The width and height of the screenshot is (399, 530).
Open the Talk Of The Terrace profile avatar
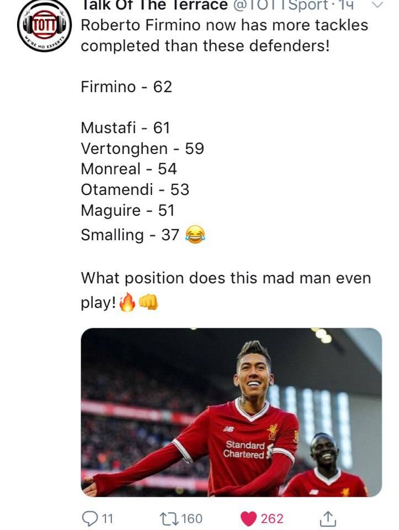(44, 26)
